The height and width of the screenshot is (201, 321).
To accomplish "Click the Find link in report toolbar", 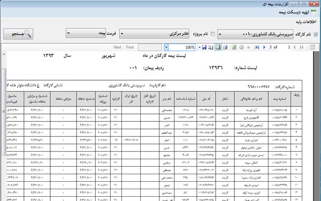I will point(129,47).
